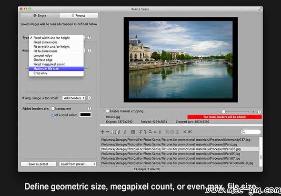Select Park07.jpg row in file list
The width and height of the screenshot is (281, 196).
click(180, 158)
